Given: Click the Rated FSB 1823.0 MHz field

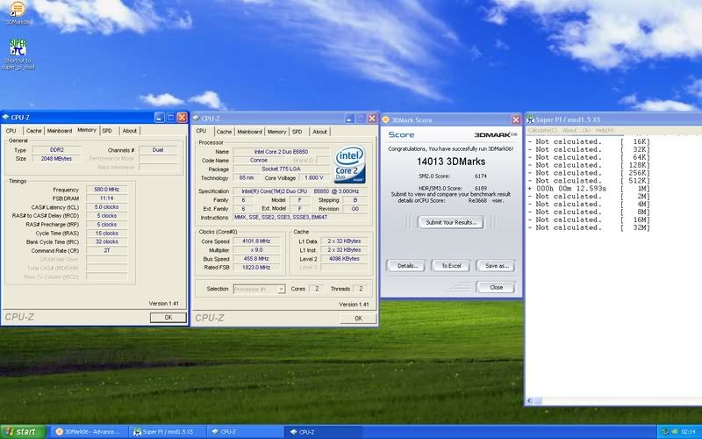Looking at the screenshot, I should pyautogui.click(x=256, y=268).
